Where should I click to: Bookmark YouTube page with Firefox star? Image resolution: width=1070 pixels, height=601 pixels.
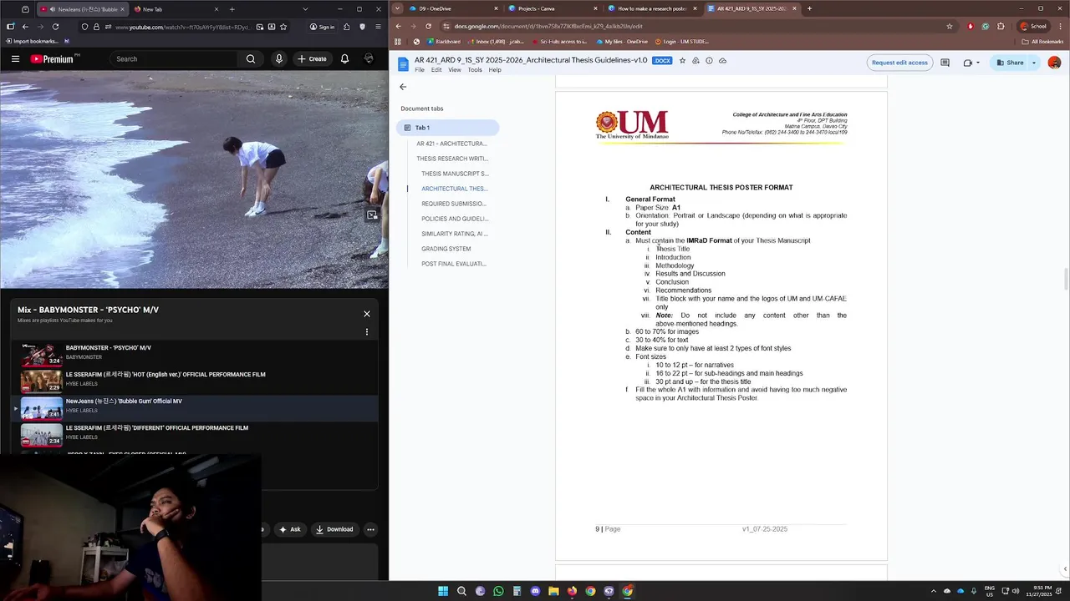pos(283,27)
